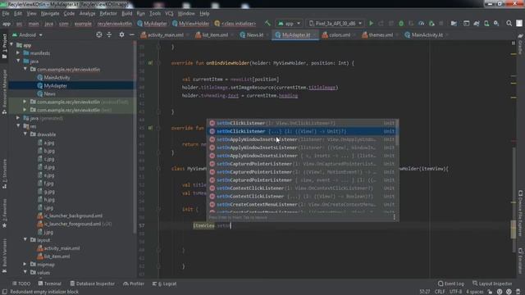Open the TODO tool window
The height and width of the screenshot is (295, 525).
[x=21, y=284]
